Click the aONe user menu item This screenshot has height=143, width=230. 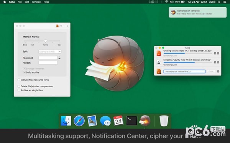coord(212,2)
